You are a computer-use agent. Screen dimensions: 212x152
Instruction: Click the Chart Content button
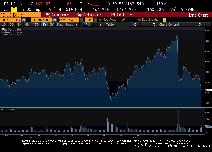pos(164,24)
